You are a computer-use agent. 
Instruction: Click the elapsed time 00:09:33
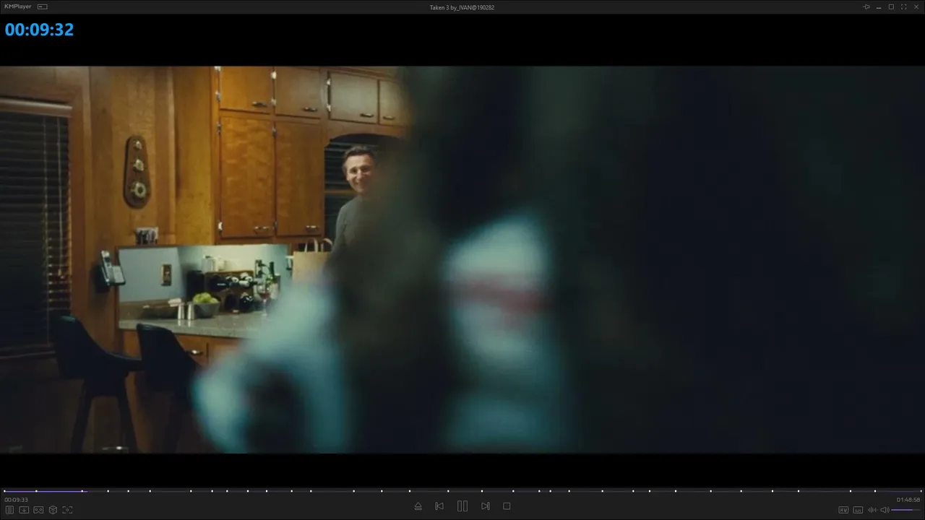(16, 500)
